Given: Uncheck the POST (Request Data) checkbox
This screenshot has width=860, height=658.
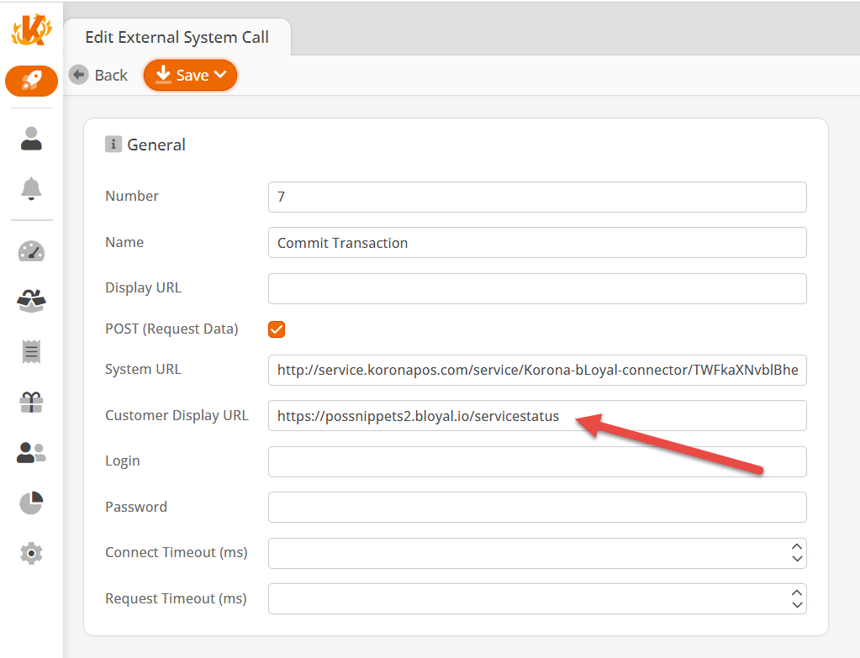Looking at the screenshot, I should (277, 329).
